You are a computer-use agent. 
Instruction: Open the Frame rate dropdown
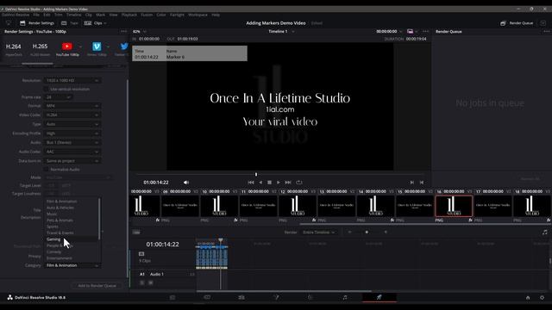point(59,97)
